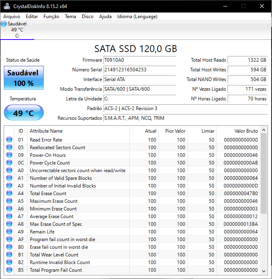Screen dimensions: 272x279
Task: Click status orb for Remain Life
Action: [x=9, y=231]
